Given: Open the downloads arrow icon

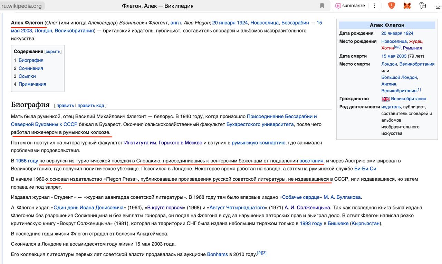Looking at the screenshot, I should pyautogui.click(x=438, y=6).
